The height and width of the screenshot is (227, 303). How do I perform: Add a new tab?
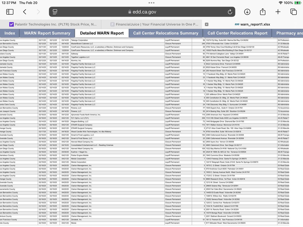point(278,12)
